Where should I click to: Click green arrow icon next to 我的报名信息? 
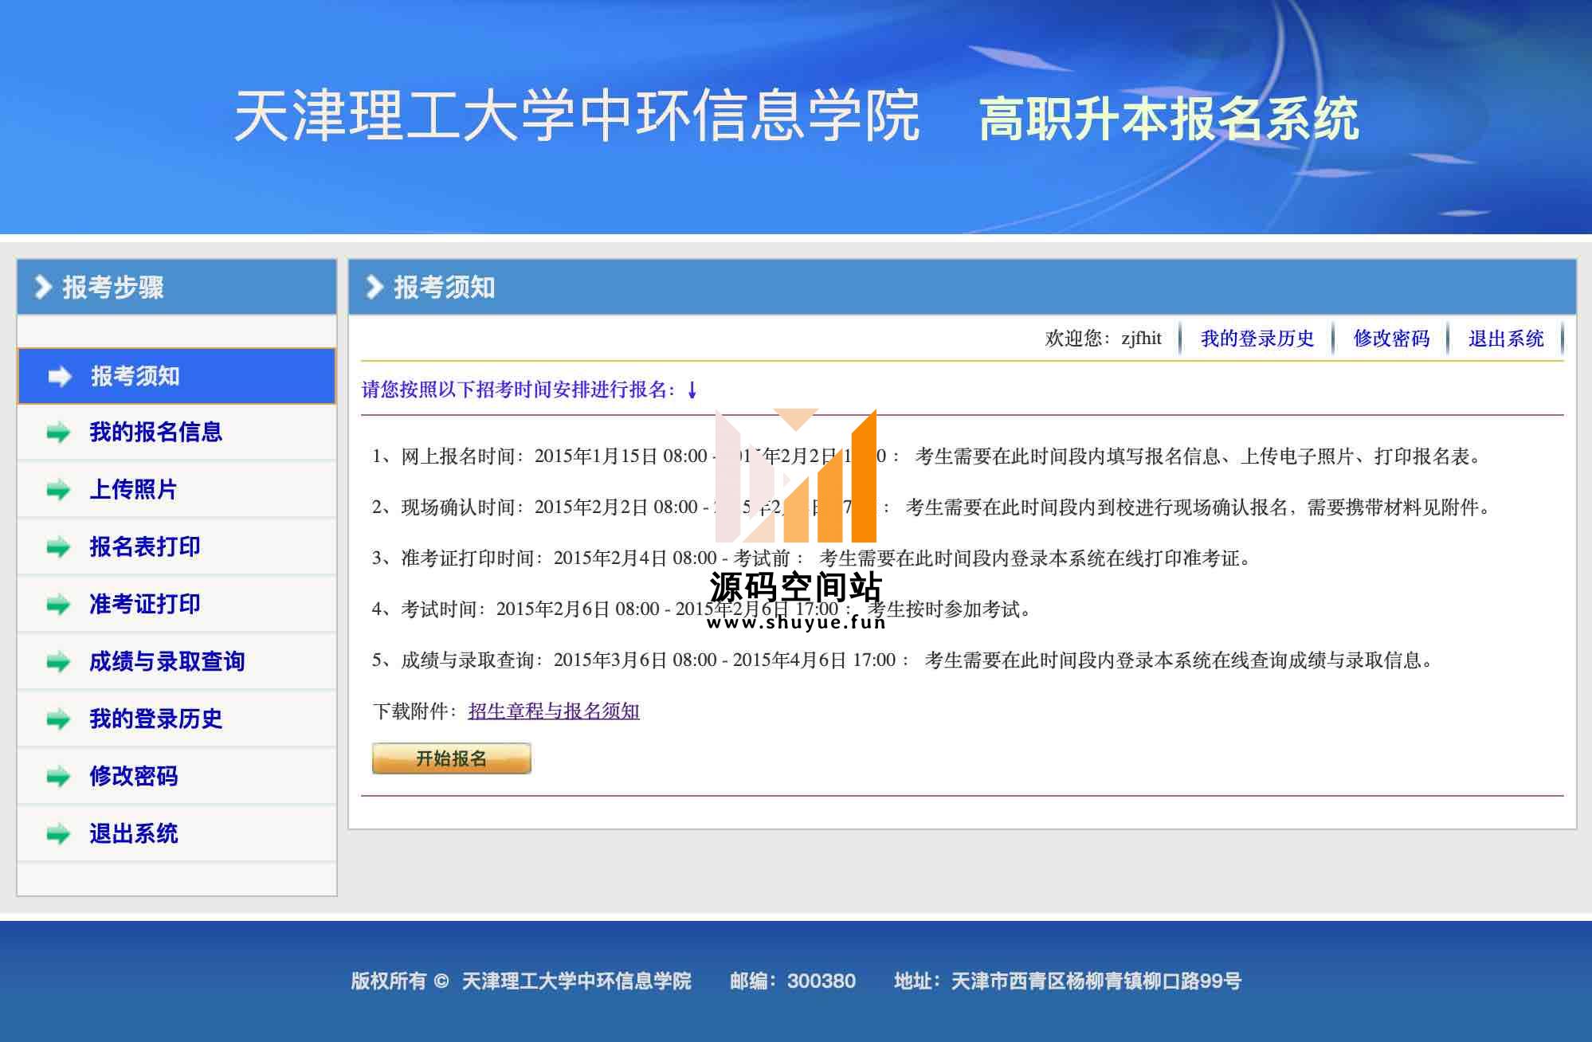[x=58, y=433]
